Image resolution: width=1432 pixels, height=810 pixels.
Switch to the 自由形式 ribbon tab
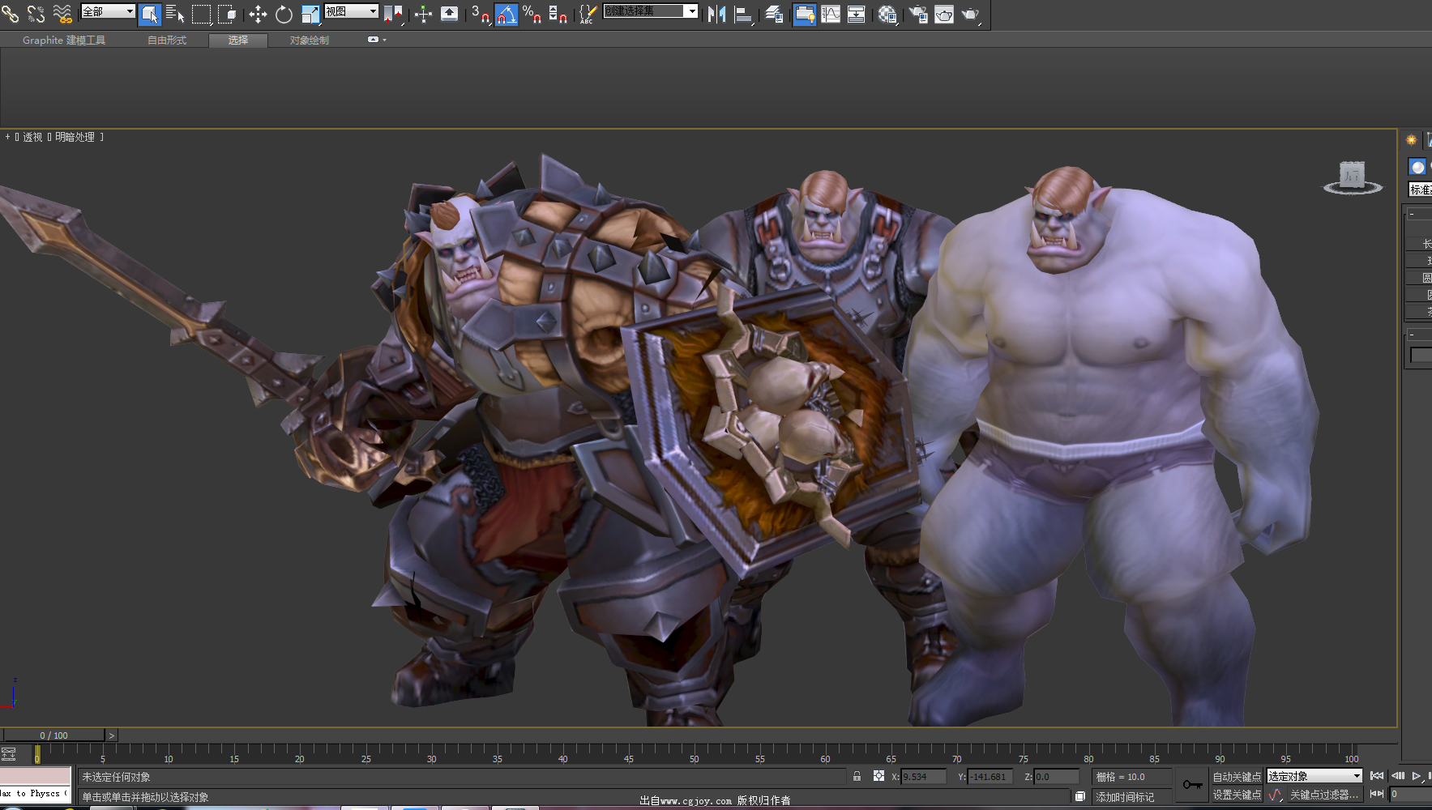click(167, 40)
